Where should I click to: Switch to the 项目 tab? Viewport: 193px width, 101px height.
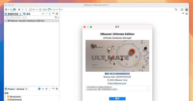pyautogui.click(x=27, y=14)
